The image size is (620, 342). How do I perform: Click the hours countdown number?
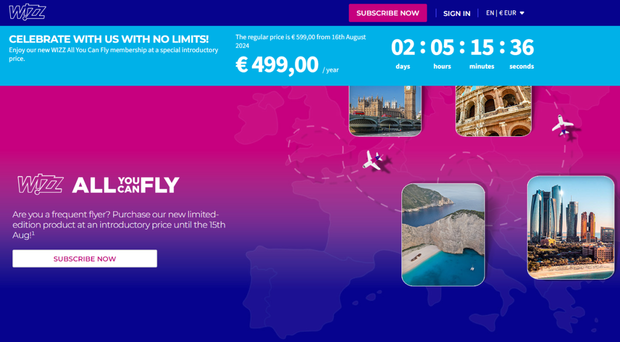click(x=442, y=48)
